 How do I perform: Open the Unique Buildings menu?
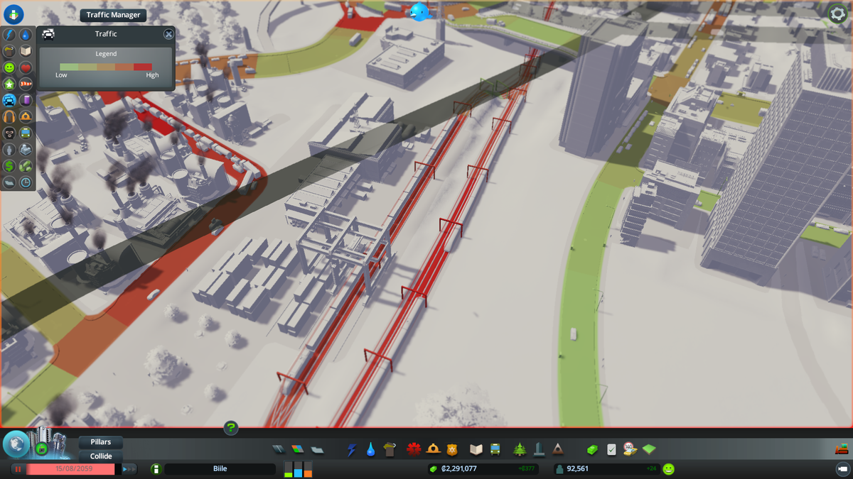click(x=539, y=449)
